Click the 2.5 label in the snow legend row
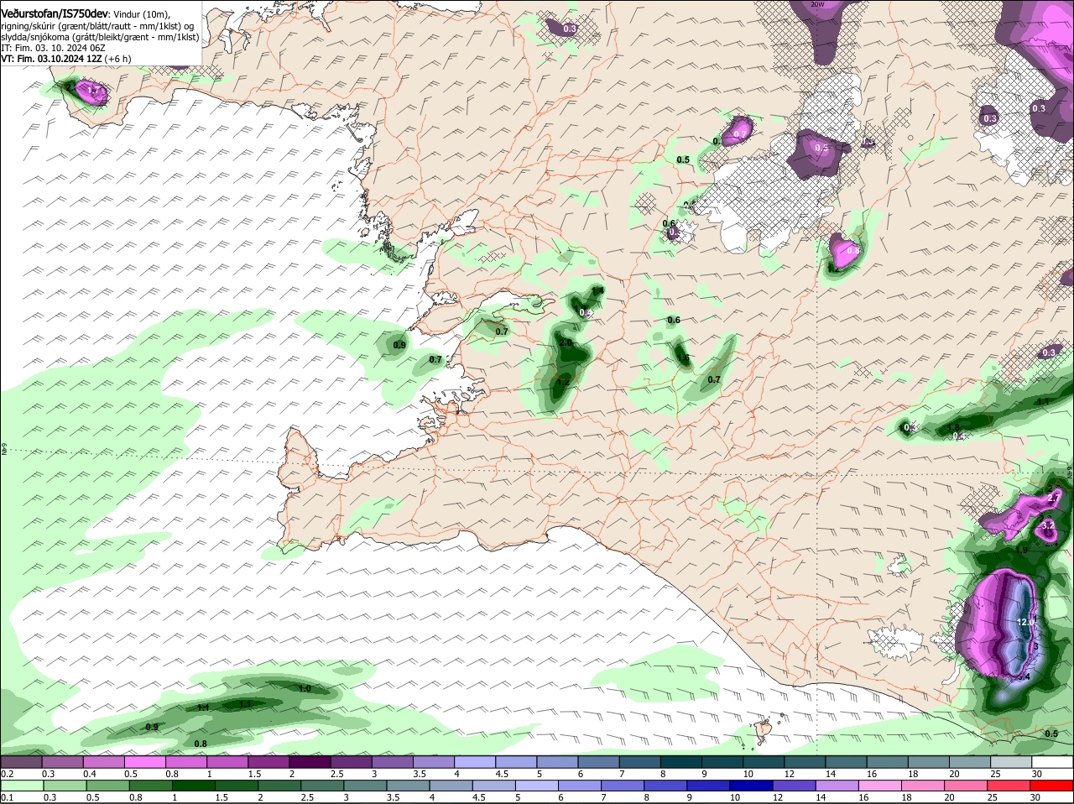1074x804 pixels. [x=336, y=773]
